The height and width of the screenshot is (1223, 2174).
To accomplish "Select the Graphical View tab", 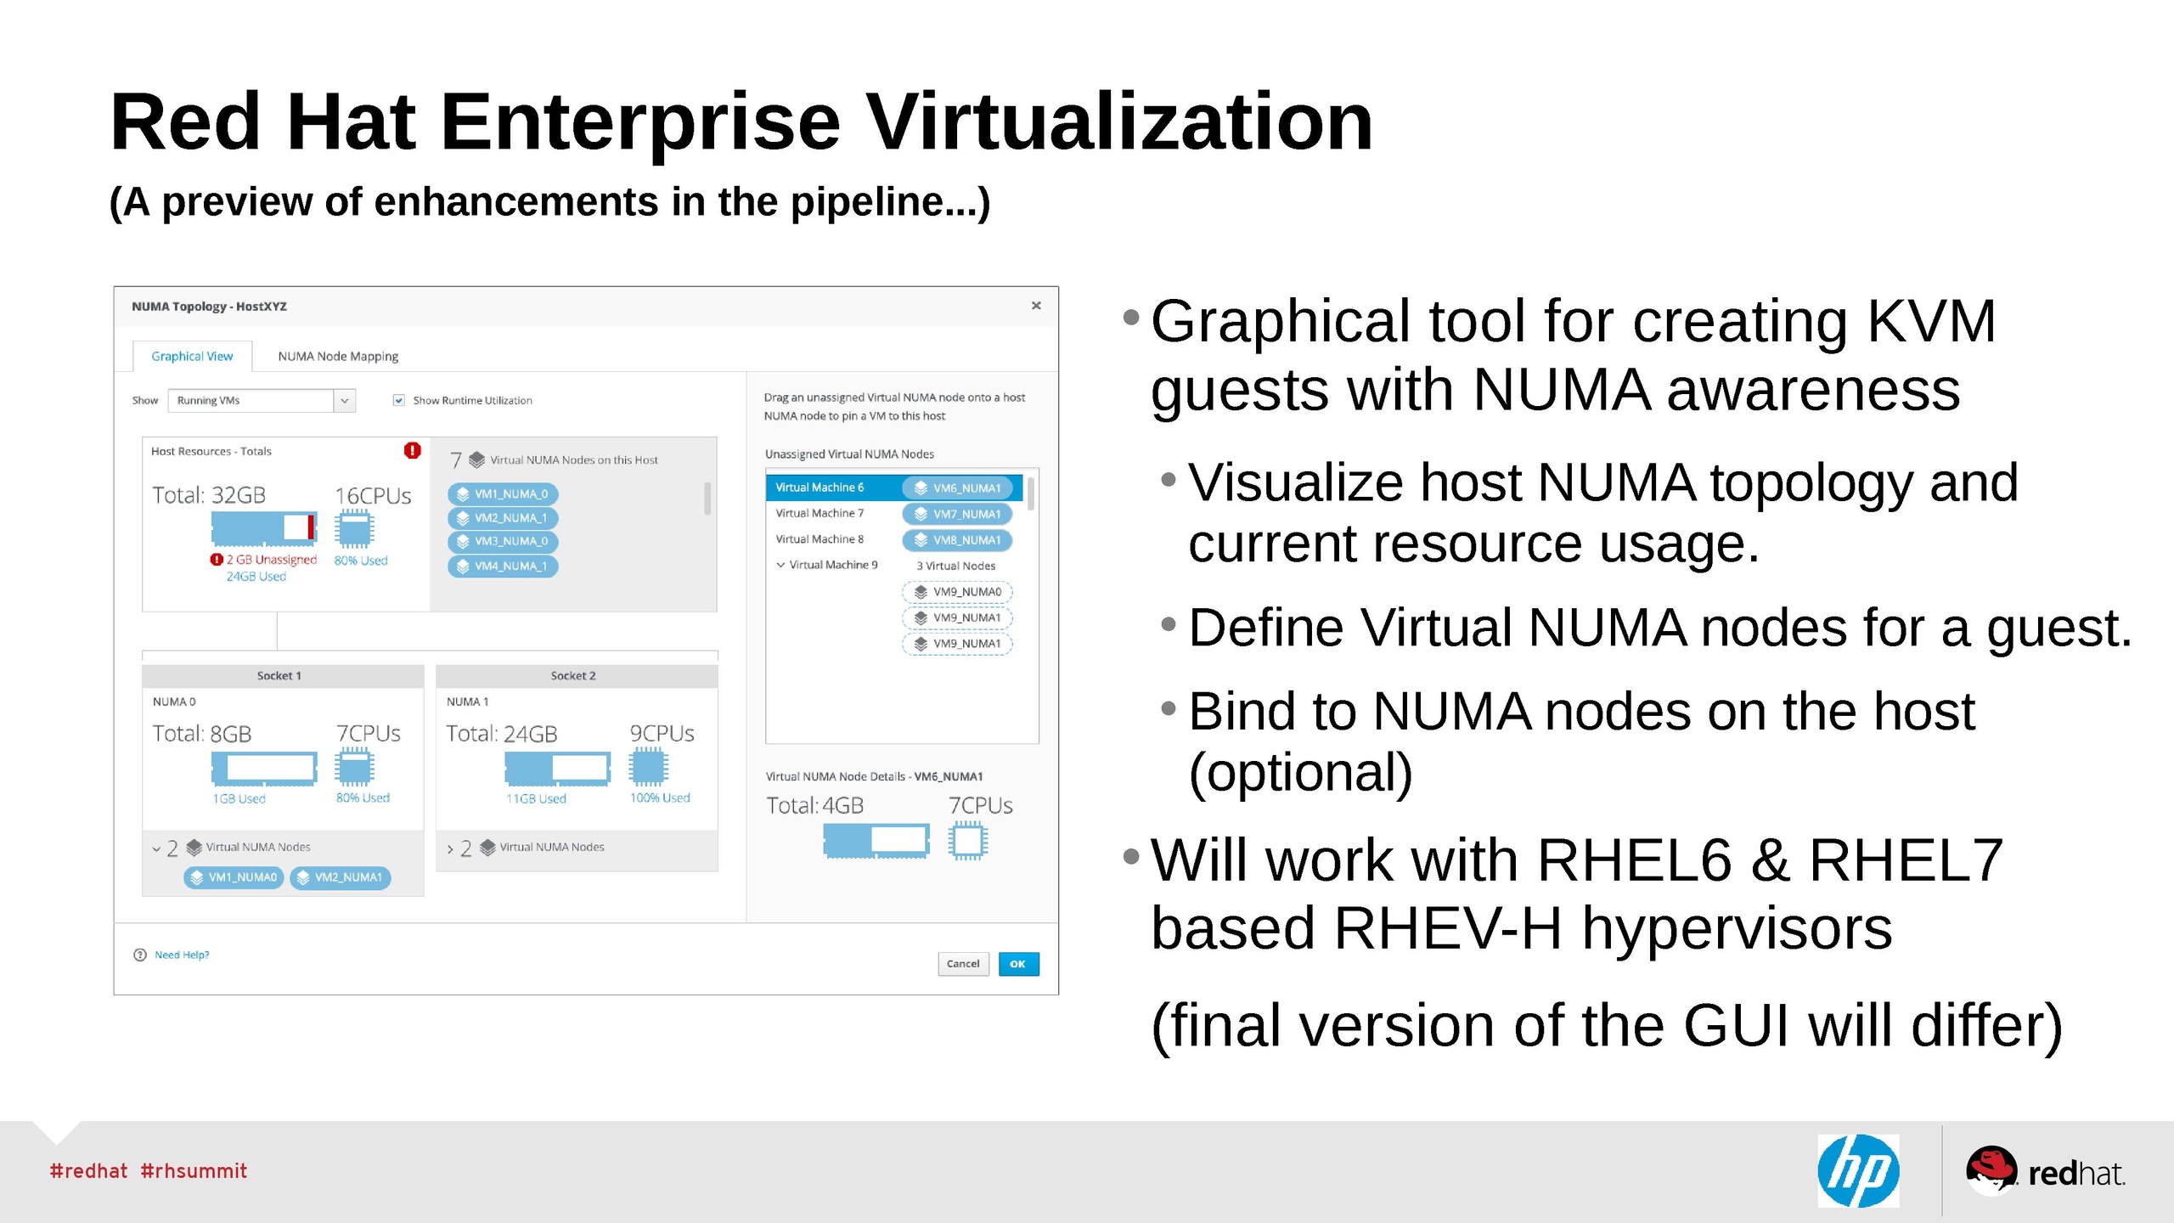I will [192, 356].
